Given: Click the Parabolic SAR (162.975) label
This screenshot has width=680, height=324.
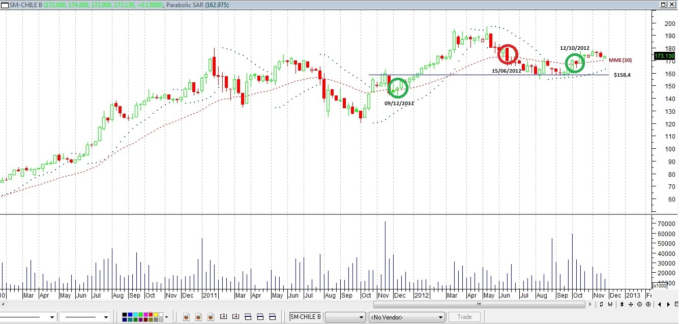Looking at the screenshot, I should (x=197, y=5).
